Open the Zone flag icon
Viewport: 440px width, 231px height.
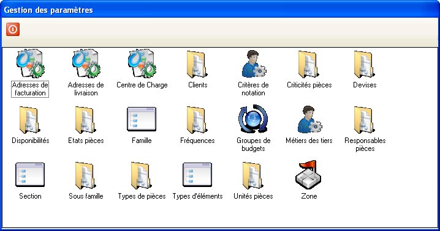(308, 175)
